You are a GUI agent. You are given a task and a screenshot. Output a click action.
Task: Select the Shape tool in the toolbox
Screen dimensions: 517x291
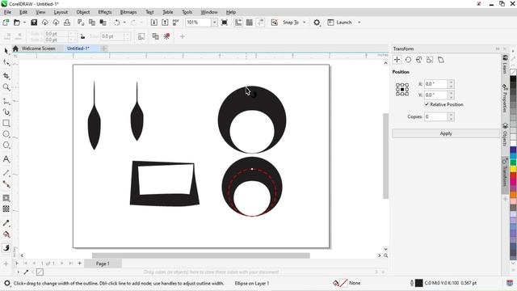coord(6,62)
